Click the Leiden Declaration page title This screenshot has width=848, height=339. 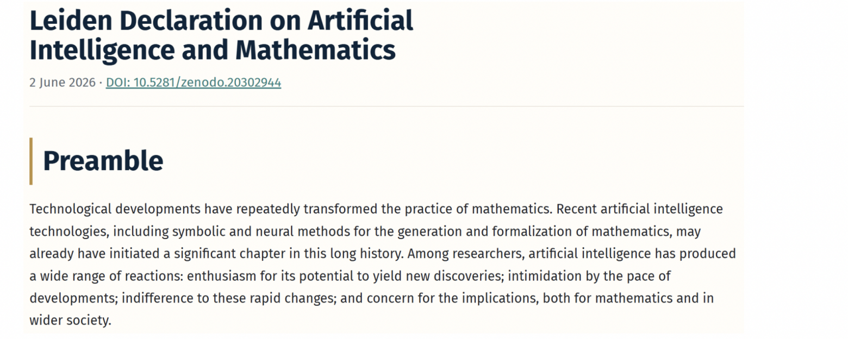click(x=221, y=35)
